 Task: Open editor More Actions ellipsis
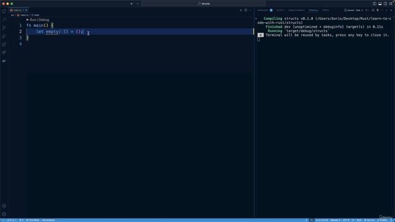click(x=250, y=10)
